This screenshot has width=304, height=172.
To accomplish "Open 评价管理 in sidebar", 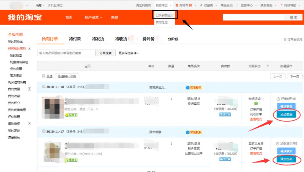I will click(x=14, y=117).
